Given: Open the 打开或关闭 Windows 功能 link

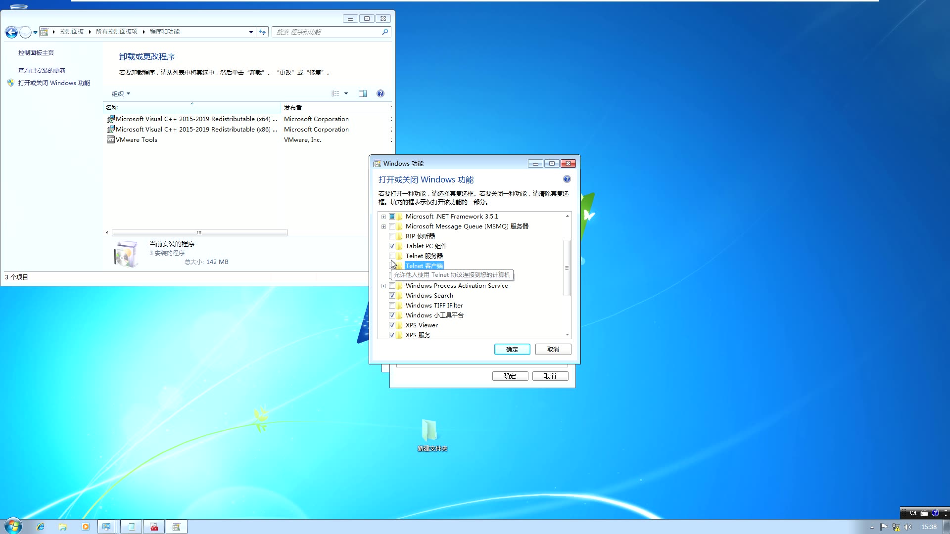Looking at the screenshot, I should point(54,83).
